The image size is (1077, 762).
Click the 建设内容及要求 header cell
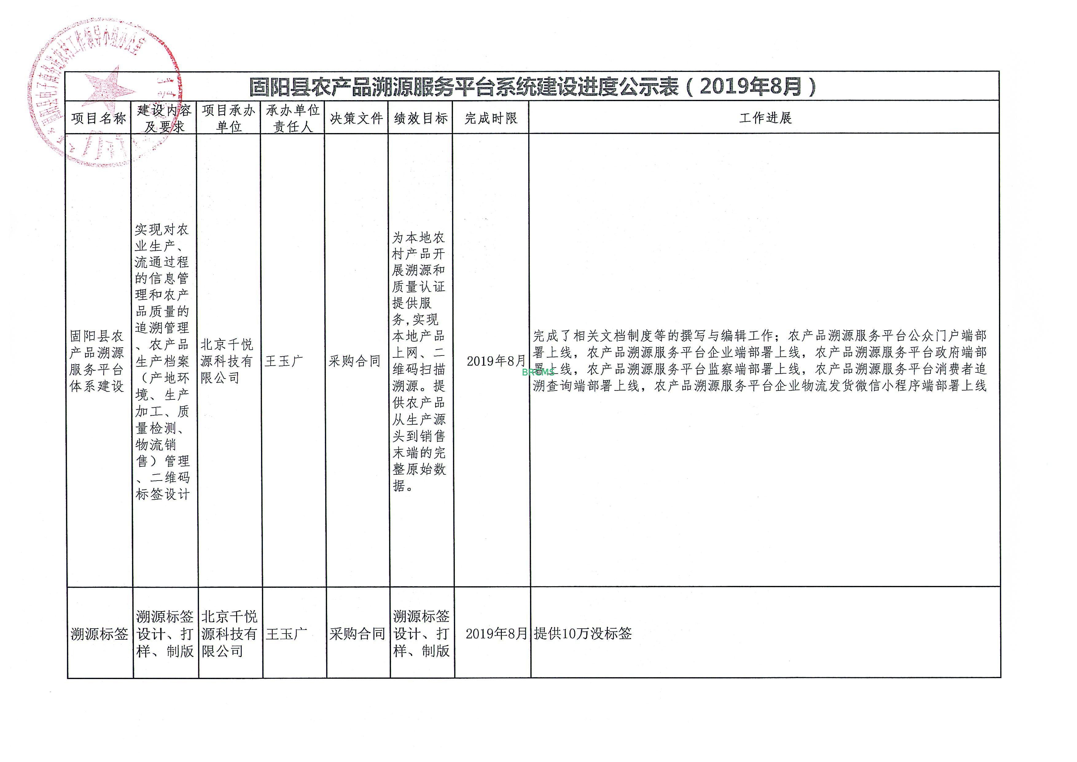coord(164,118)
